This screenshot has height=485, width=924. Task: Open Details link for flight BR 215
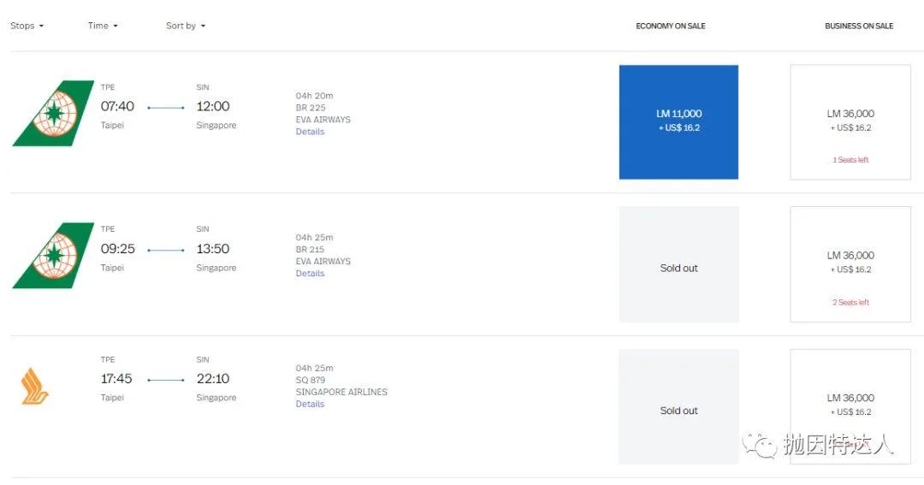pyautogui.click(x=310, y=274)
